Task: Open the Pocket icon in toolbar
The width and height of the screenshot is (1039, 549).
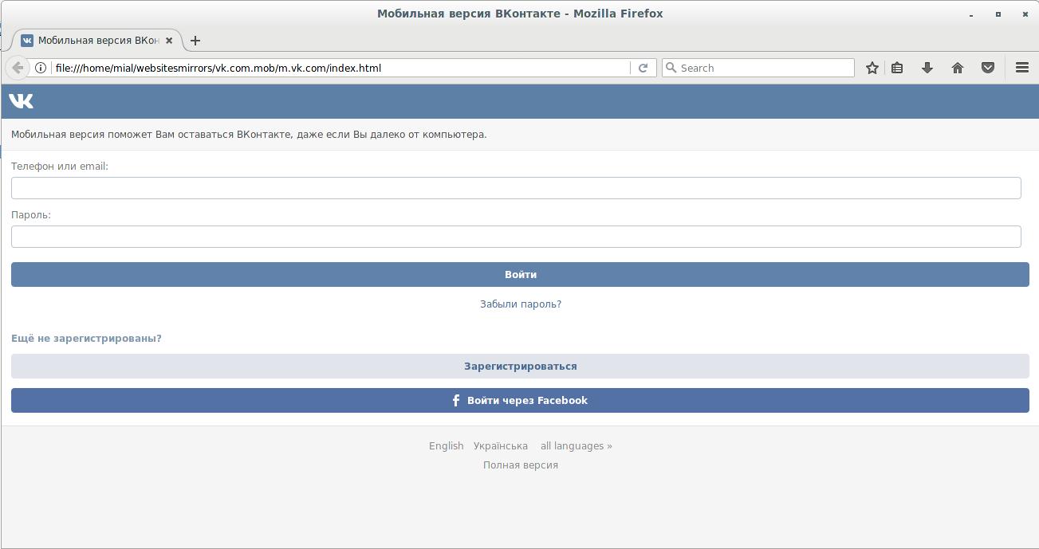Action: [x=988, y=68]
